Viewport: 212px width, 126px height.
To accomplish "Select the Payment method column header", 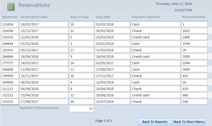I will pyautogui.click(x=146, y=17).
